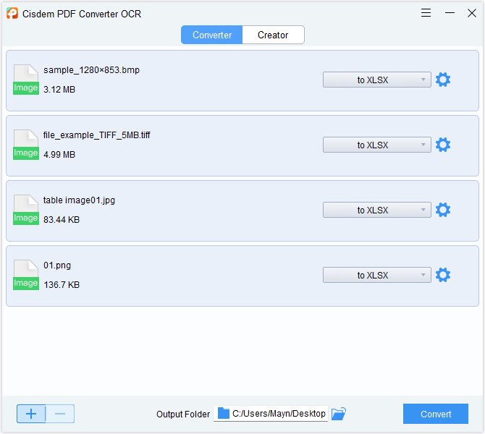The height and width of the screenshot is (434, 485).
Task: Browse output folder with open-folder icon
Action: click(x=338, y=414)
